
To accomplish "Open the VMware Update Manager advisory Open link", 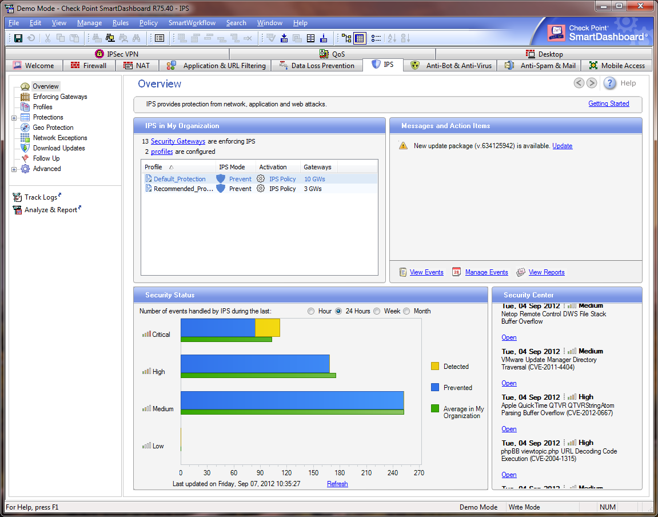I will (509, 383).
